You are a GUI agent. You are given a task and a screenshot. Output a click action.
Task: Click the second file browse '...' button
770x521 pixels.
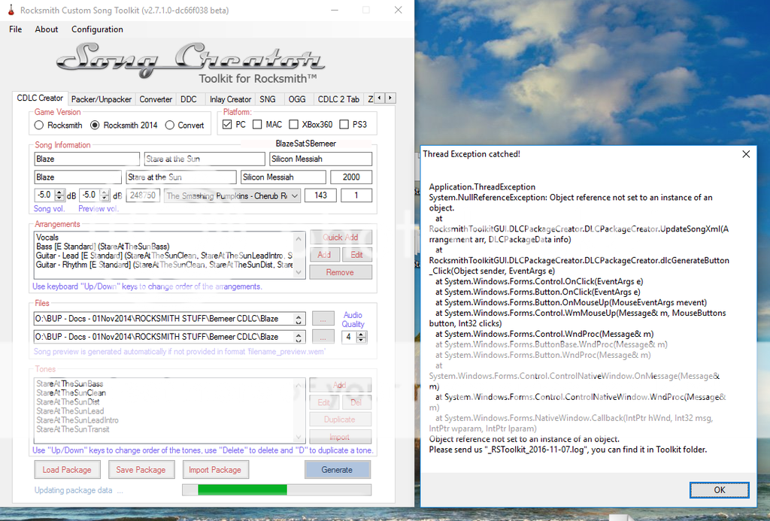click(323, 337)
